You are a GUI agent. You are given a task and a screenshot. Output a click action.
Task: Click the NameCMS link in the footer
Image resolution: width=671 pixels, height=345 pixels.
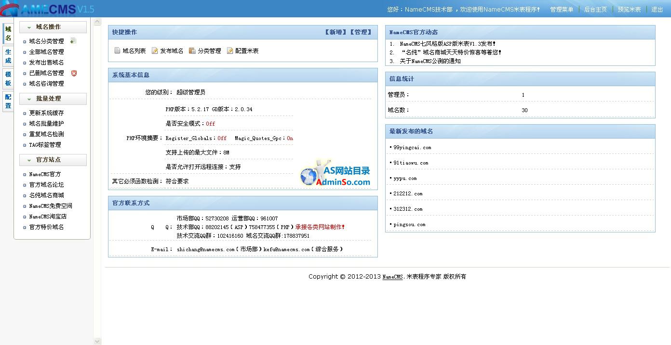[392, 277]
